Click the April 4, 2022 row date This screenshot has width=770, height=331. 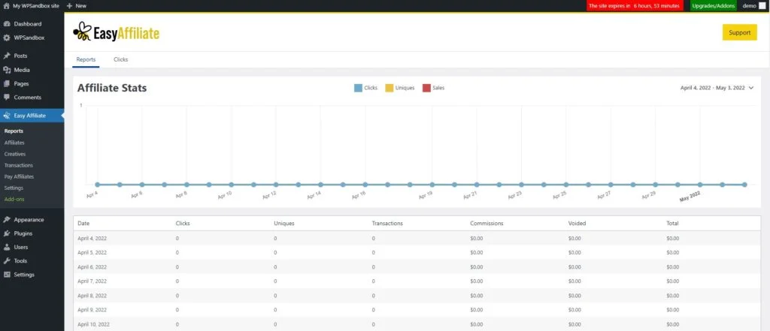coord(92,239)
